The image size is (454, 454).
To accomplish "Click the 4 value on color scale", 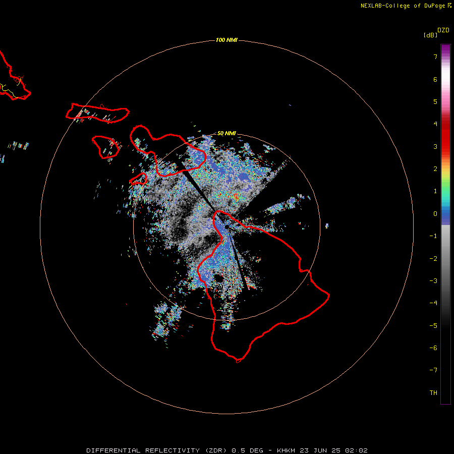I will pos(435,124).
